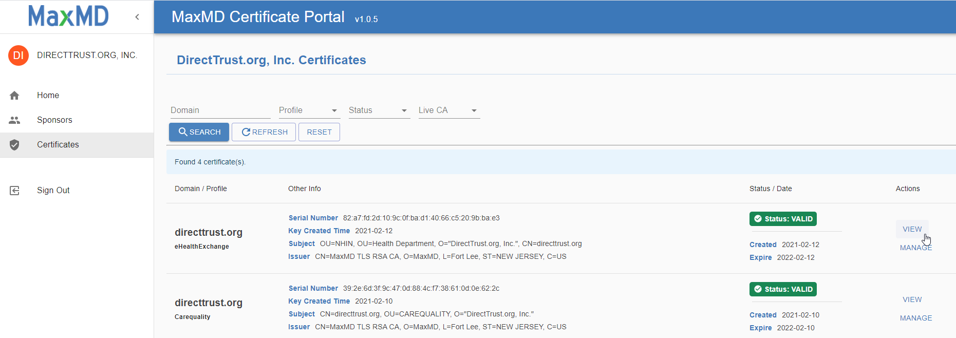Expand the Live CA dropdown
956x338 pixels.
tap(449, 110)
